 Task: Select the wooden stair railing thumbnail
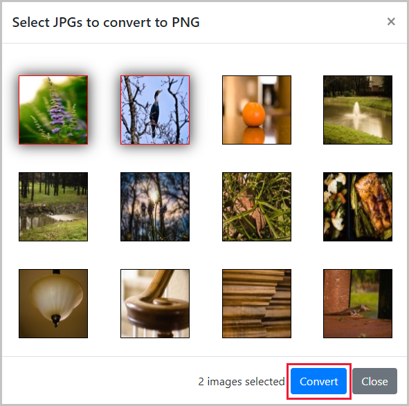[x=155, y=304]
